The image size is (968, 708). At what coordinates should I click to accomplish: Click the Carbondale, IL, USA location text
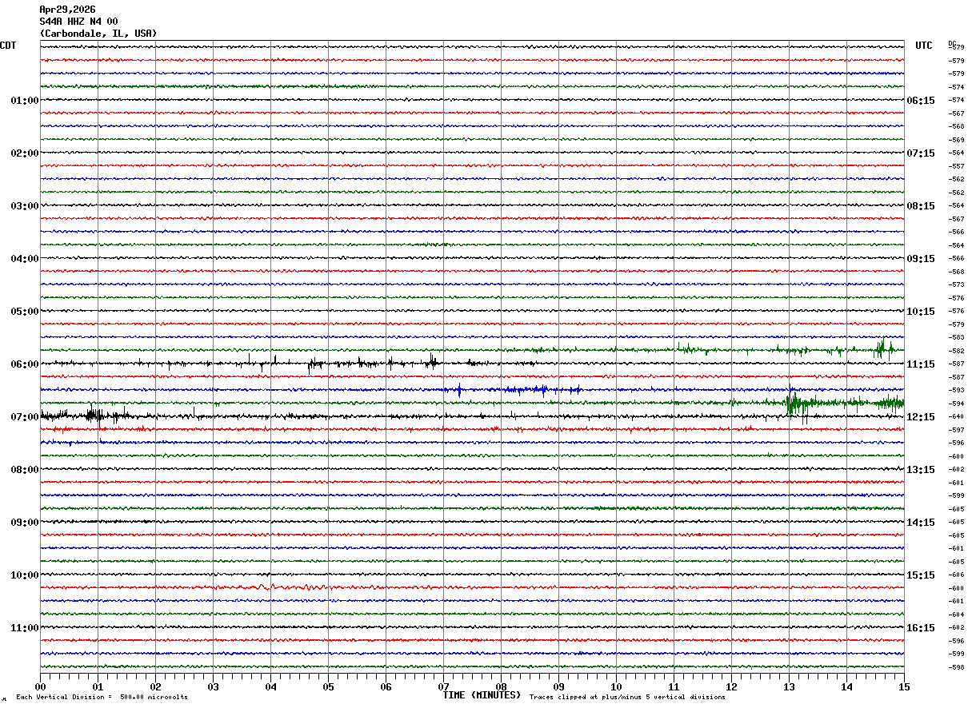click(x=98, y=34)
